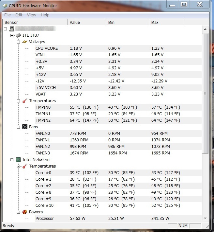This screenshot has height=232, width=214.
Task: Click the vertical scrollbar thumb
Action: click(205, 93)
